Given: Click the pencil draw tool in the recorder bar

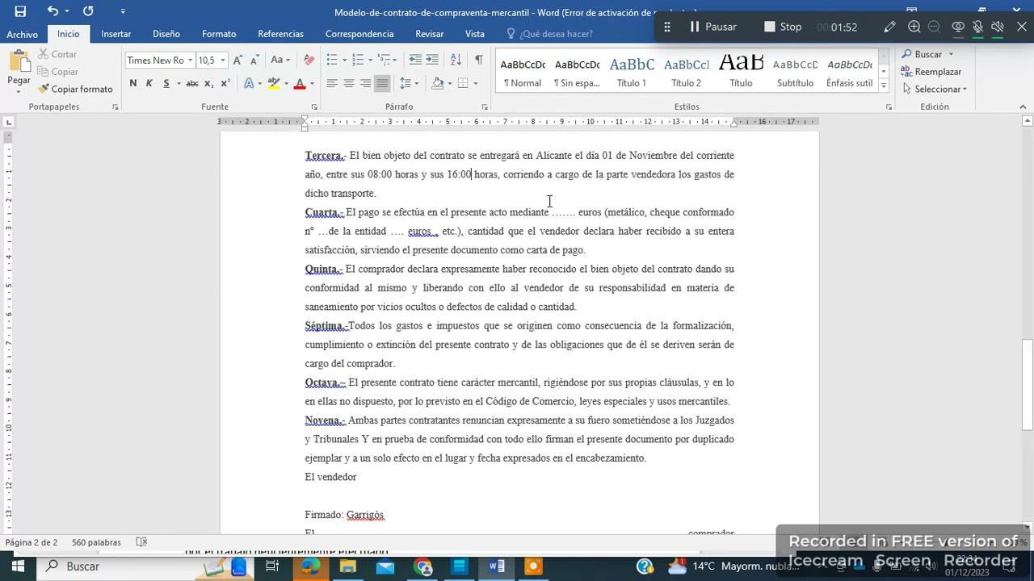Looking at the screenshot, I should pyautogui.click(x=889, y=27).
